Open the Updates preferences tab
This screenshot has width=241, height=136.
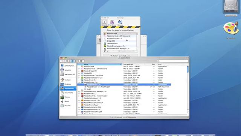(x=120, y=23)
